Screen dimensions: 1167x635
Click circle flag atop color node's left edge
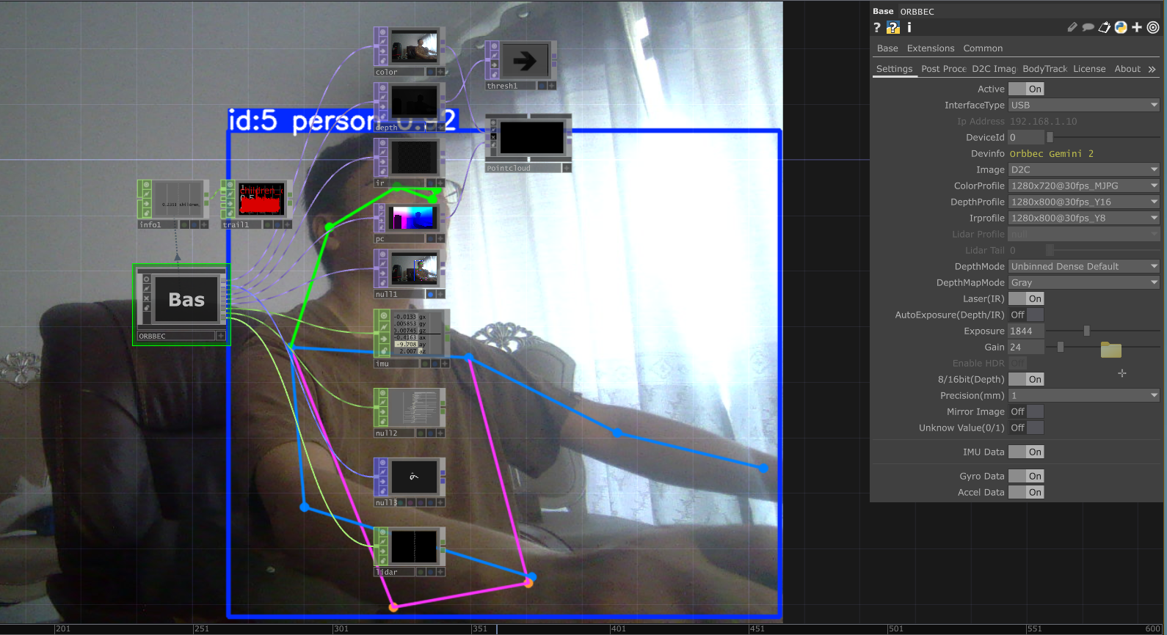coord(382,32)
